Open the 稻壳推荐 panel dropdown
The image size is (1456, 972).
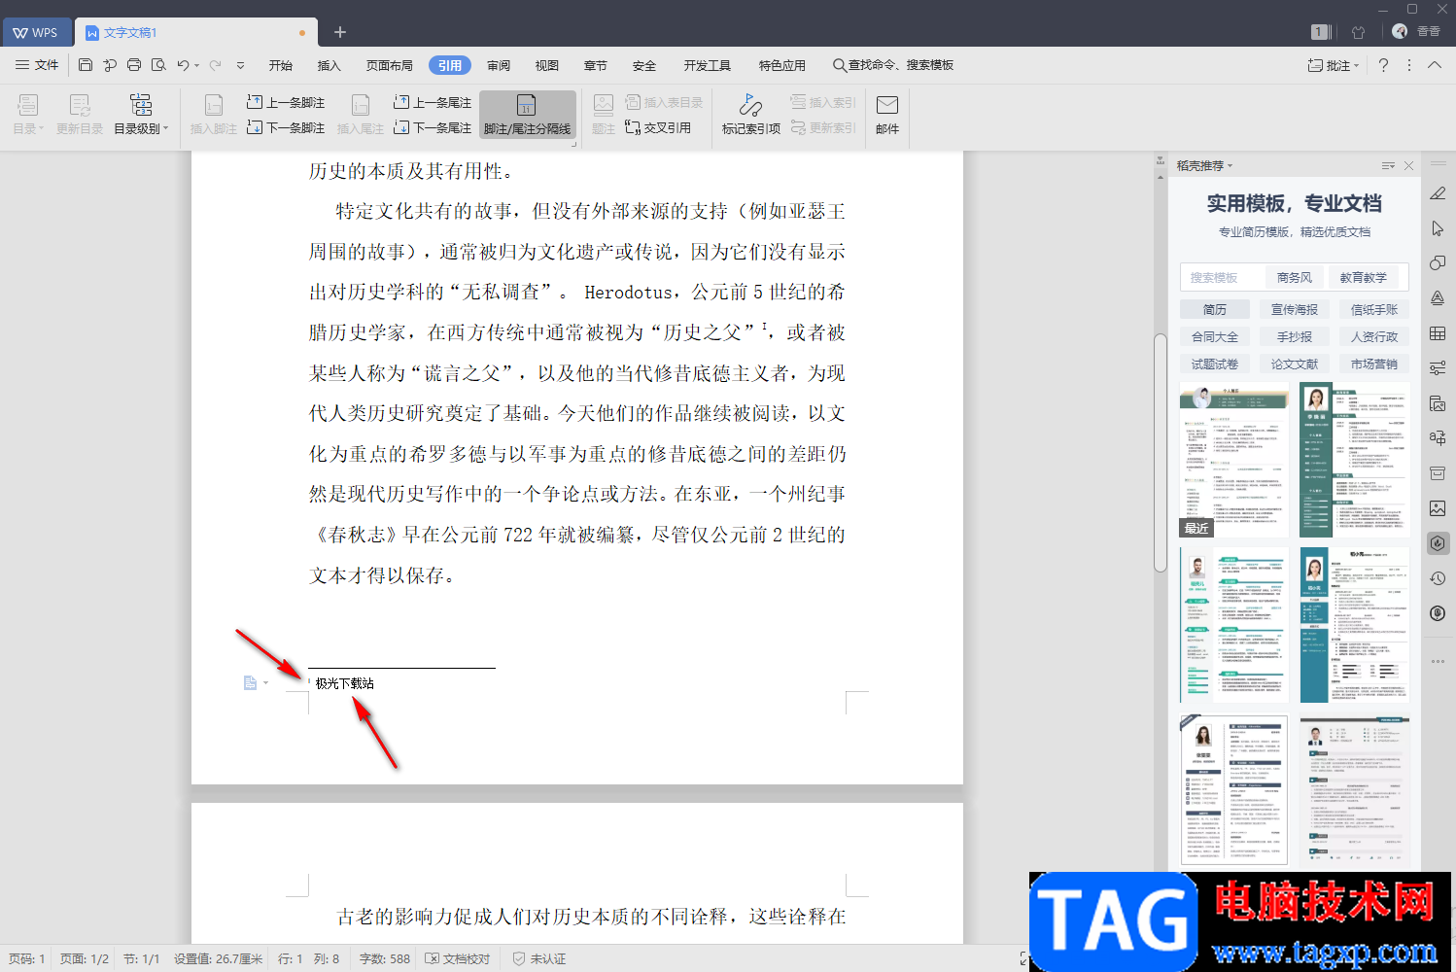[x=1205, y=165]
